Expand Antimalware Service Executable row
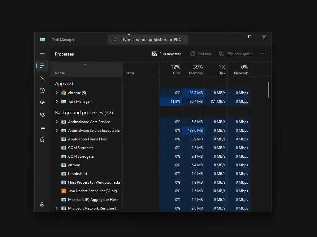This screenshot has height=237, width=317. (x=57, y=131)
